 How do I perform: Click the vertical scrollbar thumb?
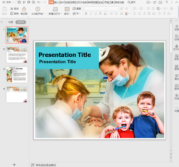coord(171,38)
